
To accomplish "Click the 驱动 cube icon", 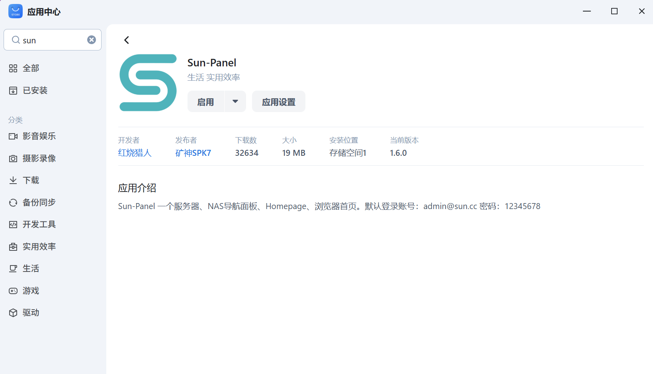I will click(13, 313).
